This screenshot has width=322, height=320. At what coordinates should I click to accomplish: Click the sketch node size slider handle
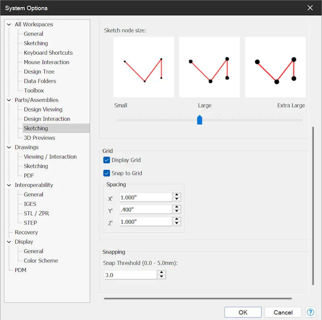200,120
